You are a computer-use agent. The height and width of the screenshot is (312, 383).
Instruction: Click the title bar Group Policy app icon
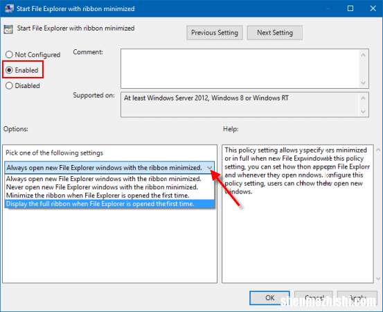(9, 8)
